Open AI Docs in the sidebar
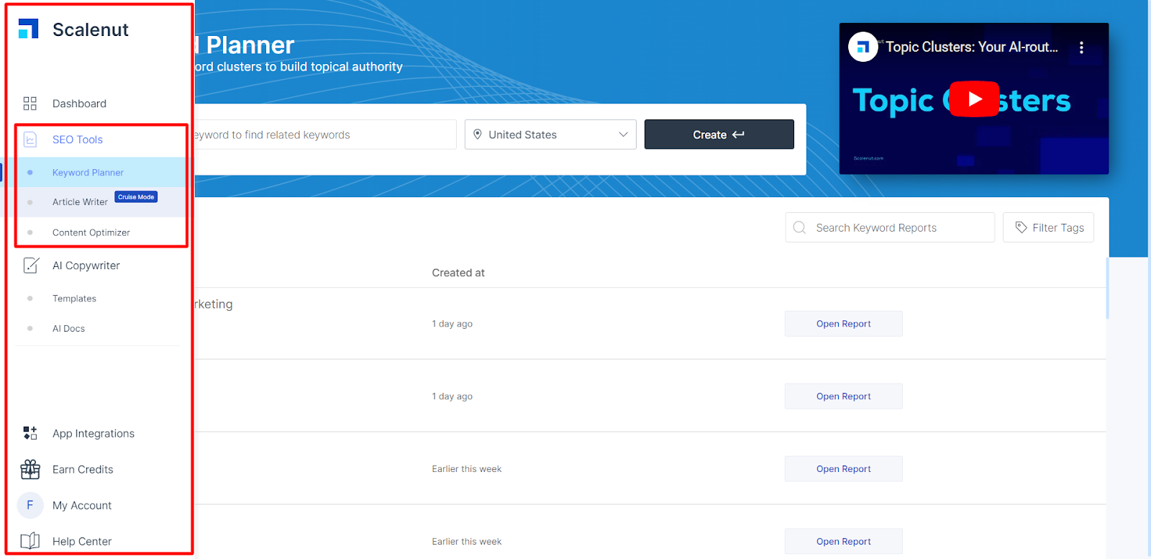Image resolution: width=1151 pixels, height=559 pixels. click(x=68, y=329)
